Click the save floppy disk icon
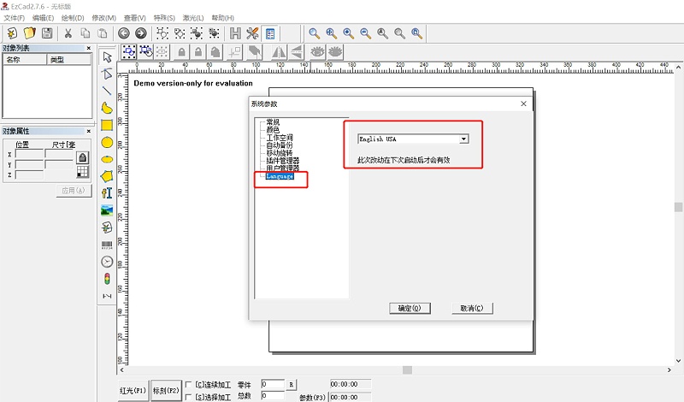This screenshot has height=402, width=684. point(47,33)
